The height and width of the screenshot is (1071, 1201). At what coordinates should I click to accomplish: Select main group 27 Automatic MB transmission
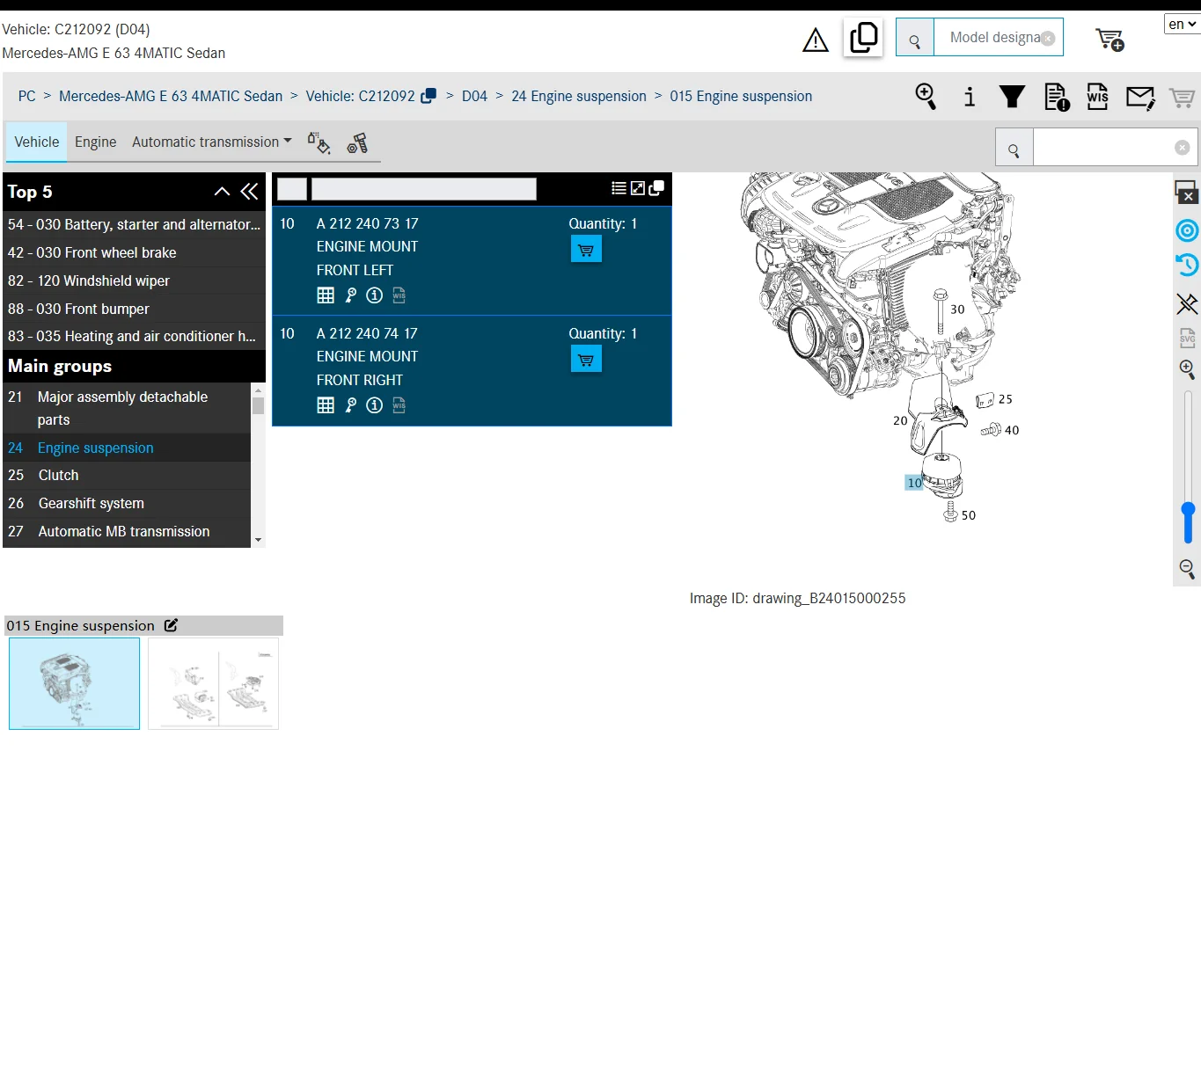(127, 532)
